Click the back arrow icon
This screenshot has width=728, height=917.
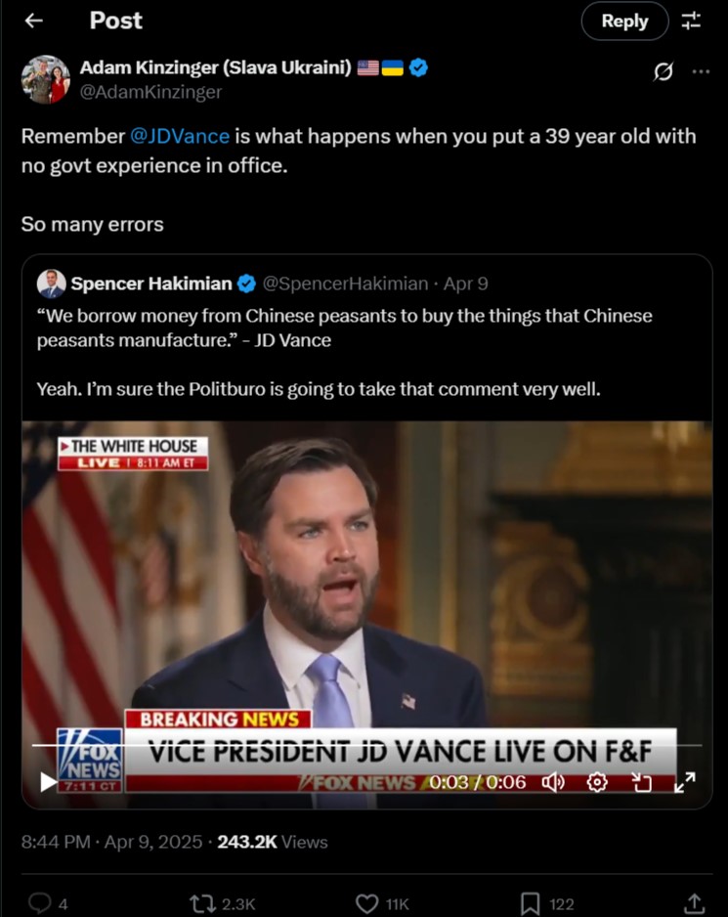pos(34,21)
